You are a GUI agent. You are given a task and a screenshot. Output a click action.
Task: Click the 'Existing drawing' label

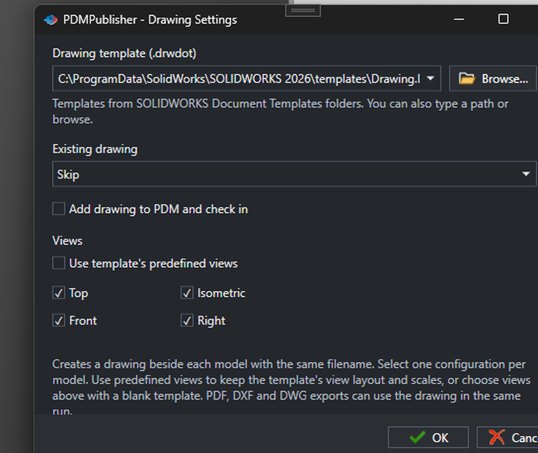(95, 149)
